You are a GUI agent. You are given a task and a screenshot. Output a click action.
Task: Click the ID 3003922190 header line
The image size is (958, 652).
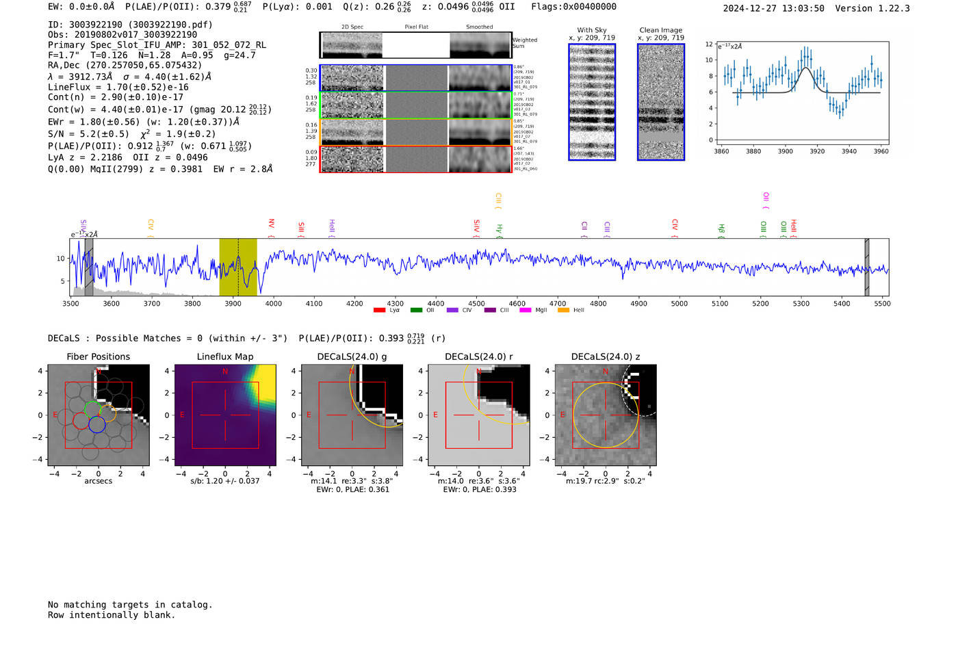[130, 25]
